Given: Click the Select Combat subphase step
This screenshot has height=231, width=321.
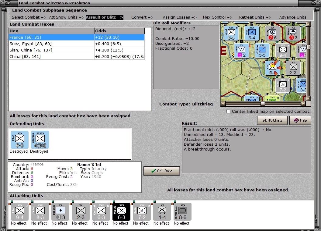Looking at the screenshot, I should pyautogui.click(x=29, y=17).
